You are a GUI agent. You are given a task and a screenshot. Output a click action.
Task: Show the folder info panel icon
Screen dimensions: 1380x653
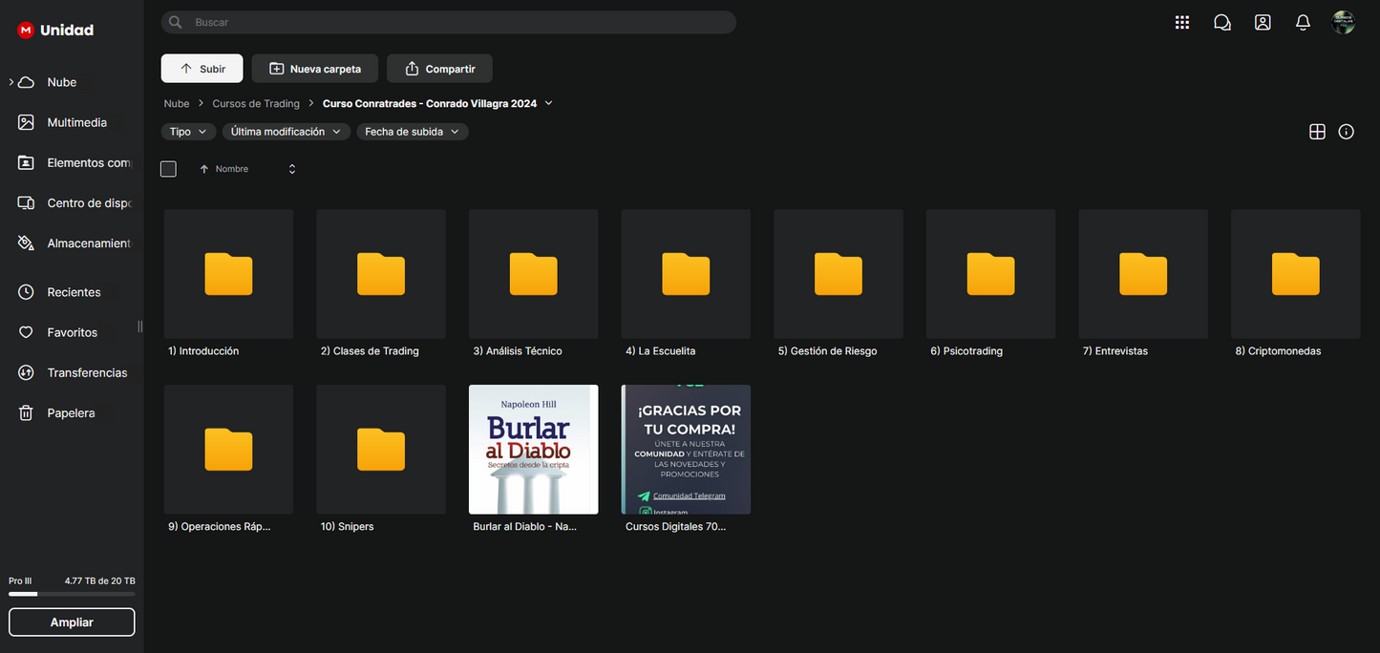pos(1346,132)
